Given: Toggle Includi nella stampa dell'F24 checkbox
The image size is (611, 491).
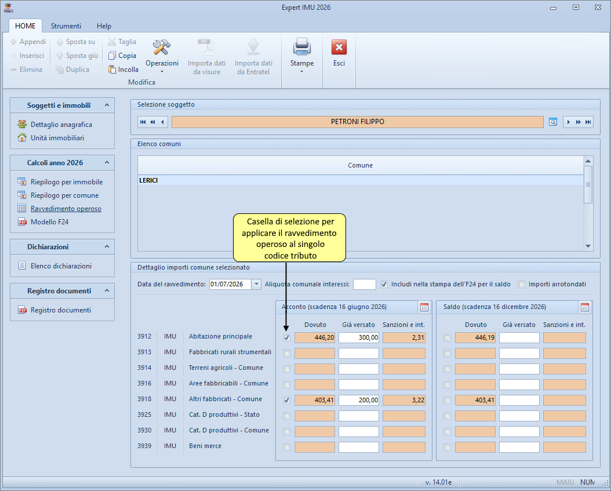Looking at the screenshot, I should click(384, 285).
